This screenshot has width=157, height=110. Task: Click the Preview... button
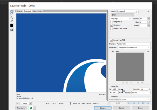click(x=21, y=108)
